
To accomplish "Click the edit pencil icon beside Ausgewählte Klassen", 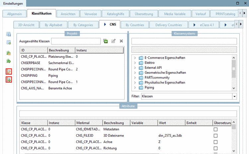I will 114,41.
